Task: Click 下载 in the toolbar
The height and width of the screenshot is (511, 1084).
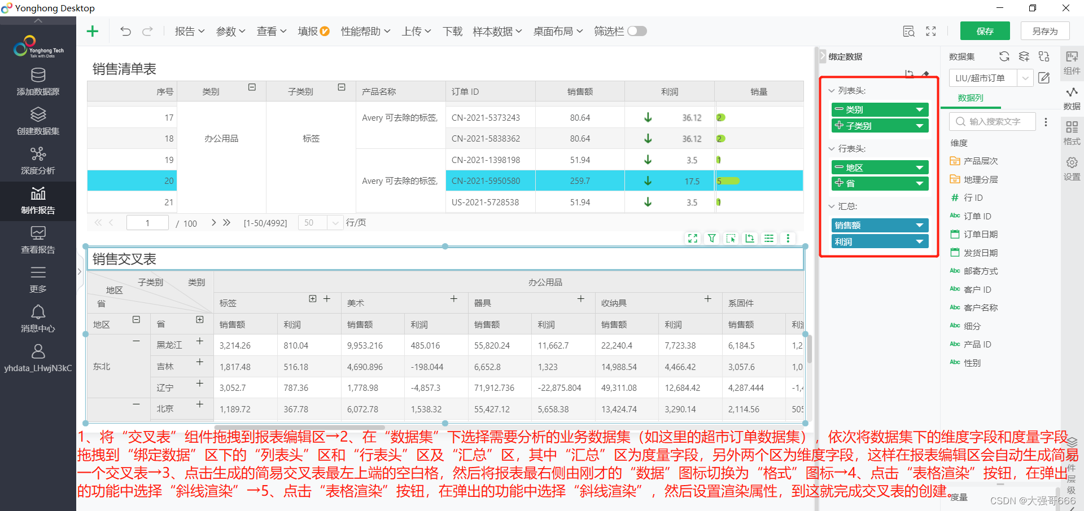Action: point(452,31)
